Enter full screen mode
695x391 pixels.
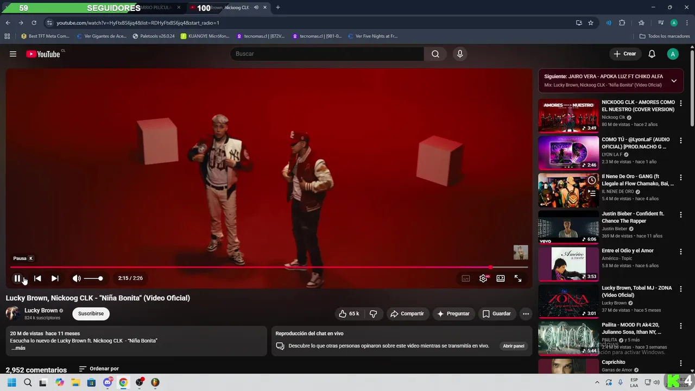(x=518, y=278)
